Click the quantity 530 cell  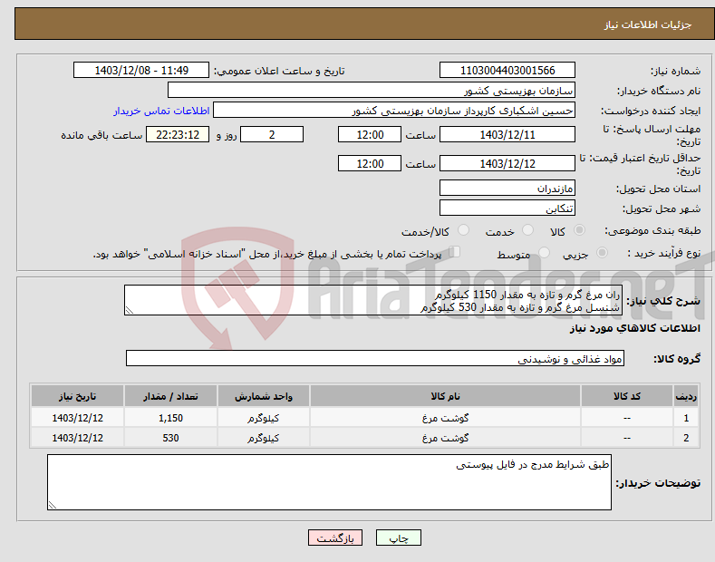170,438
